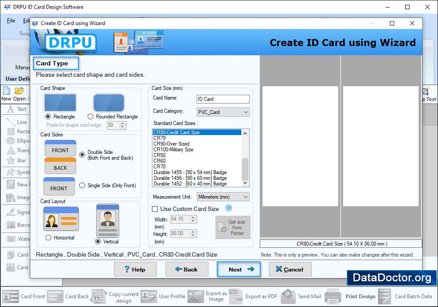
Task: Select Durable 1456 [90 x 60 mm] Badge
Action: (197, 178)
